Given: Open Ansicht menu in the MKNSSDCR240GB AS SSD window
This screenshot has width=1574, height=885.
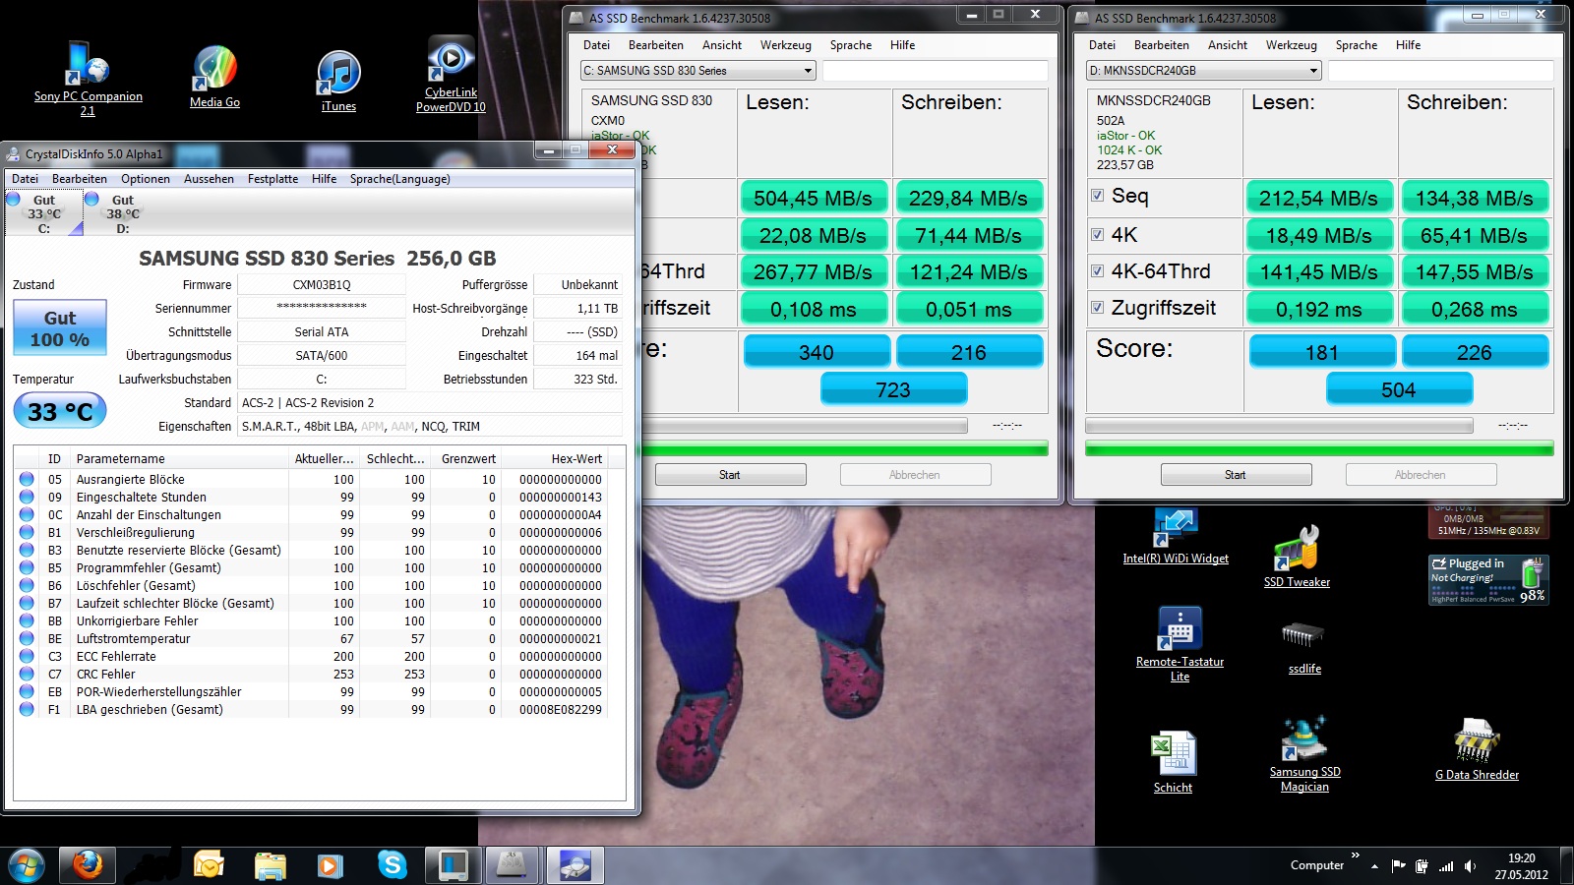Looking at the screenshot, I should point(1227,45).
